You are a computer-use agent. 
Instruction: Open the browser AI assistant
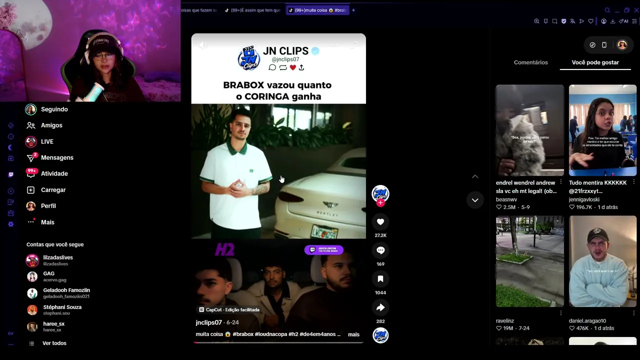(623, 21)
